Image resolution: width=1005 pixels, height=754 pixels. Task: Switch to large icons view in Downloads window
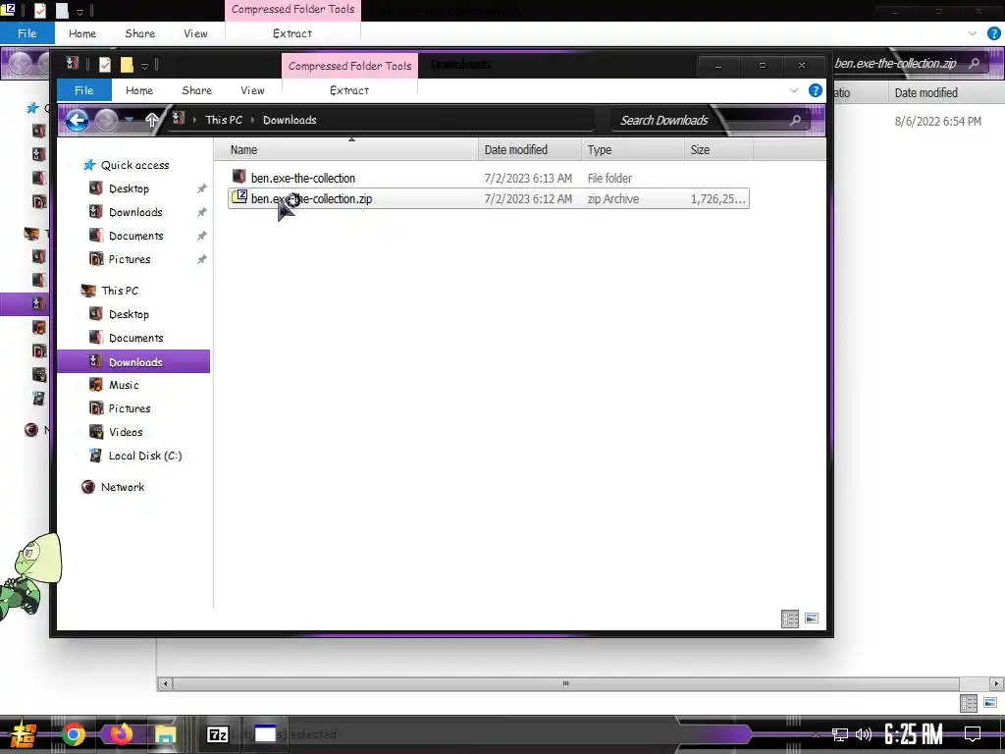(812, 619)
